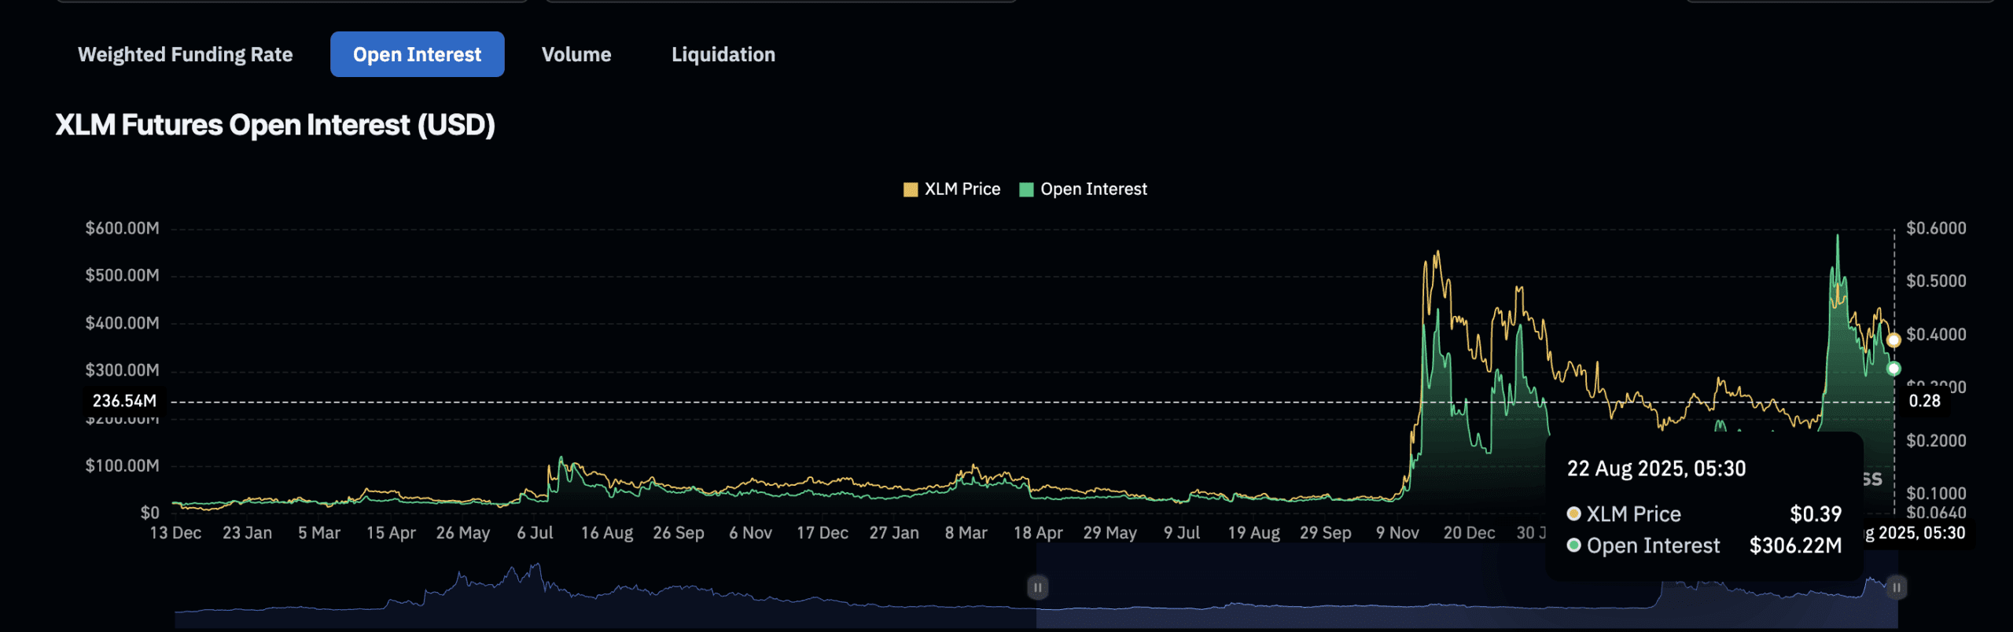
Task: Click the XLM Futures Open Interest (USD) title
Action: [x=275, y=125]
